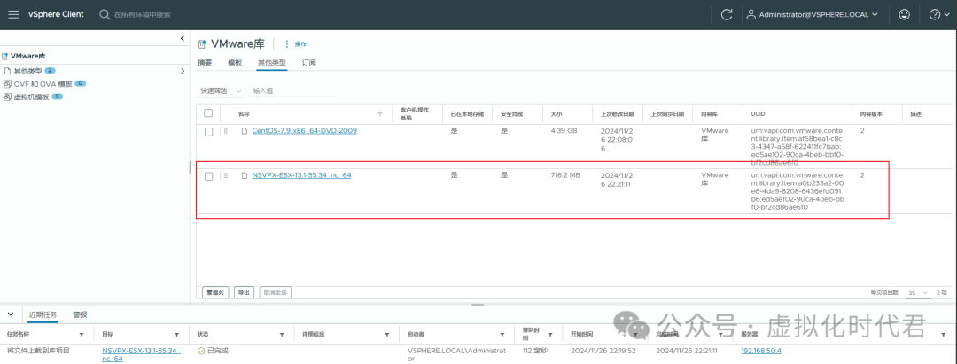957x364 pixels.
Task: Open server 192.168.50.4 link
Action: click(761, 351)
